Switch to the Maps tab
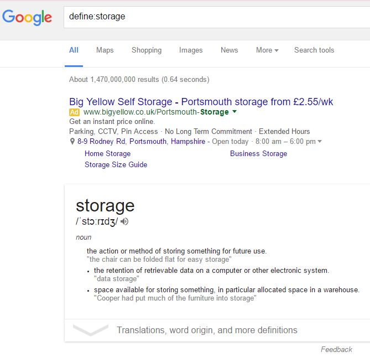 coord(105,50)
